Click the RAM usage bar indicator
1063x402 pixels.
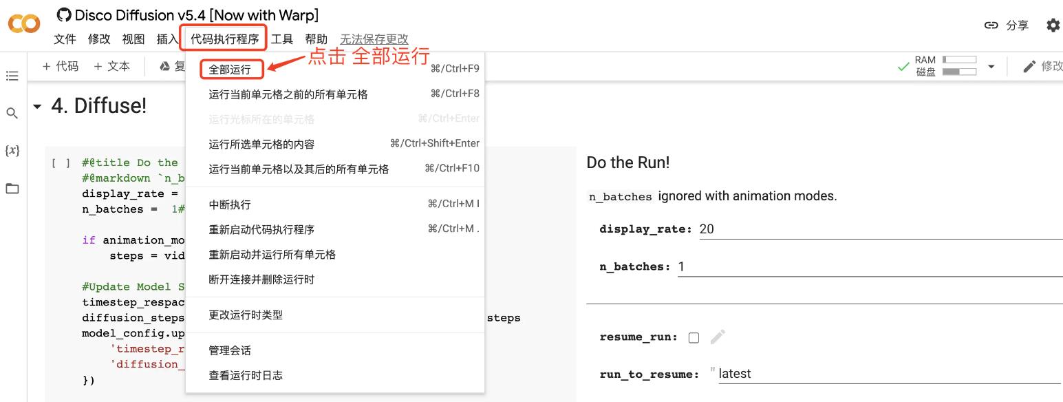[959, 60]
